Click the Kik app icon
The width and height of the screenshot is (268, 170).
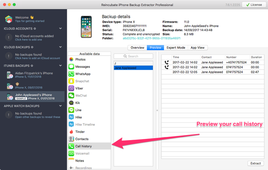pyautogui.click(x=71, y=103)
